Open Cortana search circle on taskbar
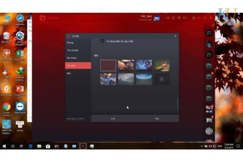This screenshot has width=243, height=162. [x=13, y=146]
